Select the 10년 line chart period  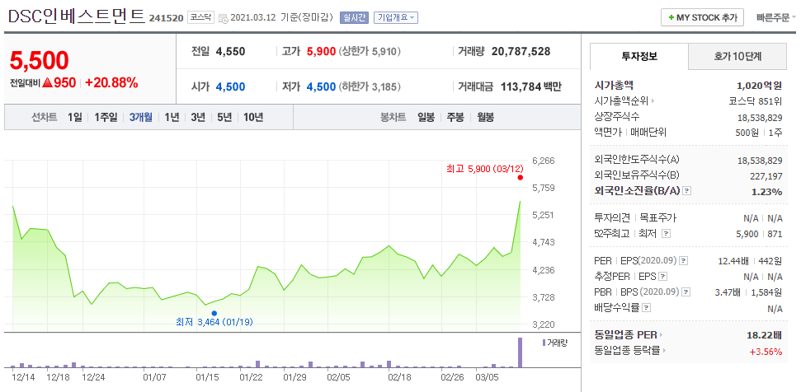click(253, 117)
